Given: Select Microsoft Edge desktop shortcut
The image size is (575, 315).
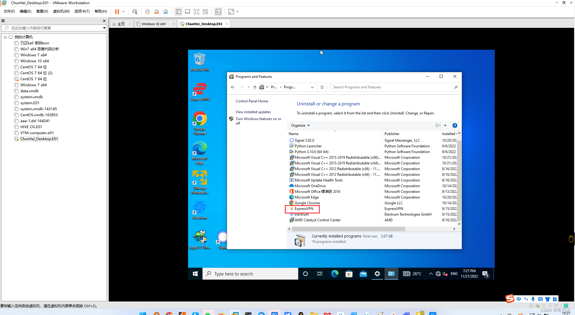Looking at the screenshot, I should point(200,153).
